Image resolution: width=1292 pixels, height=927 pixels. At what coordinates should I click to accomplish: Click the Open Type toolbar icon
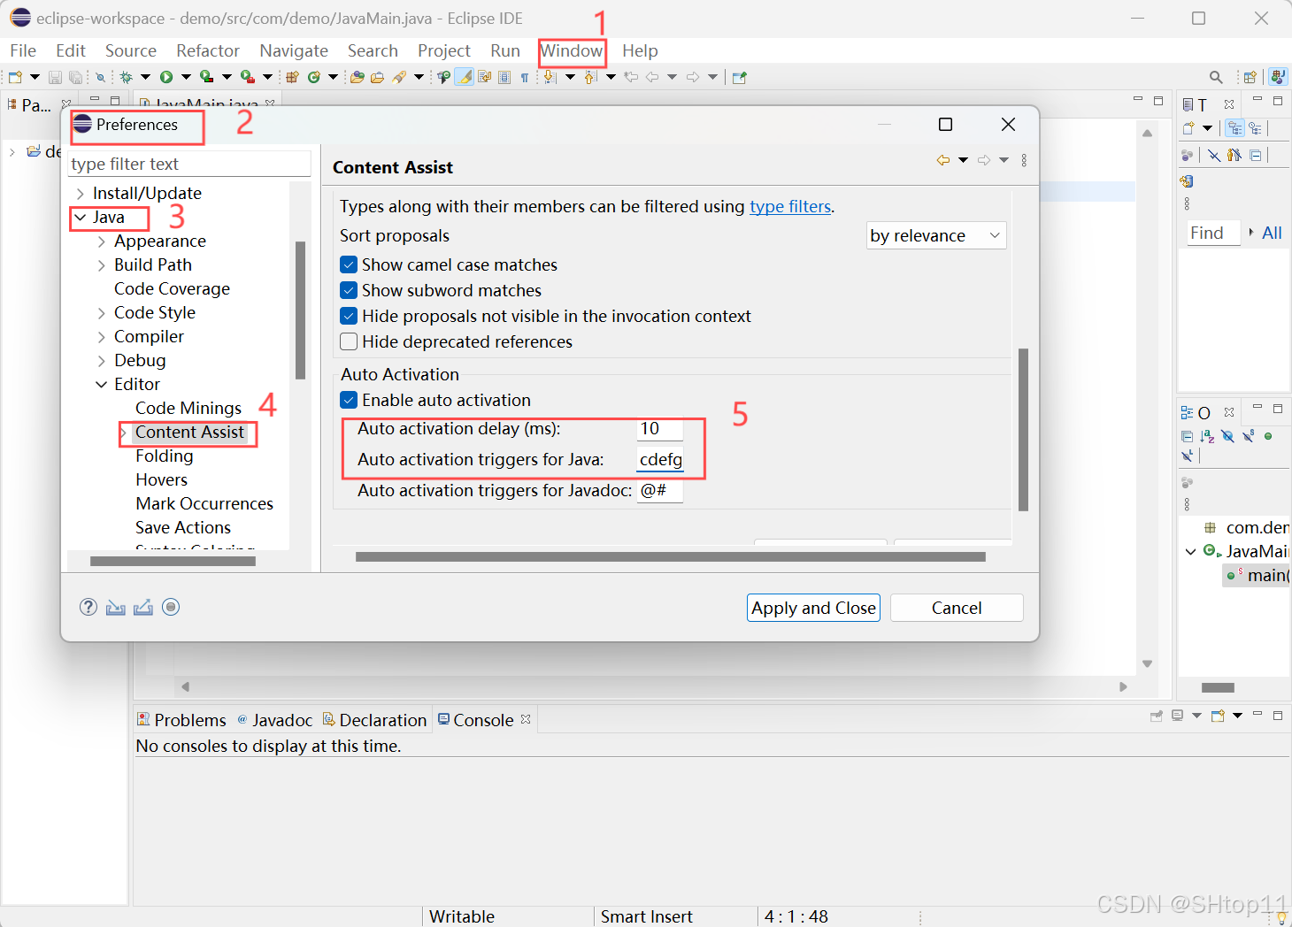(357, 77)
